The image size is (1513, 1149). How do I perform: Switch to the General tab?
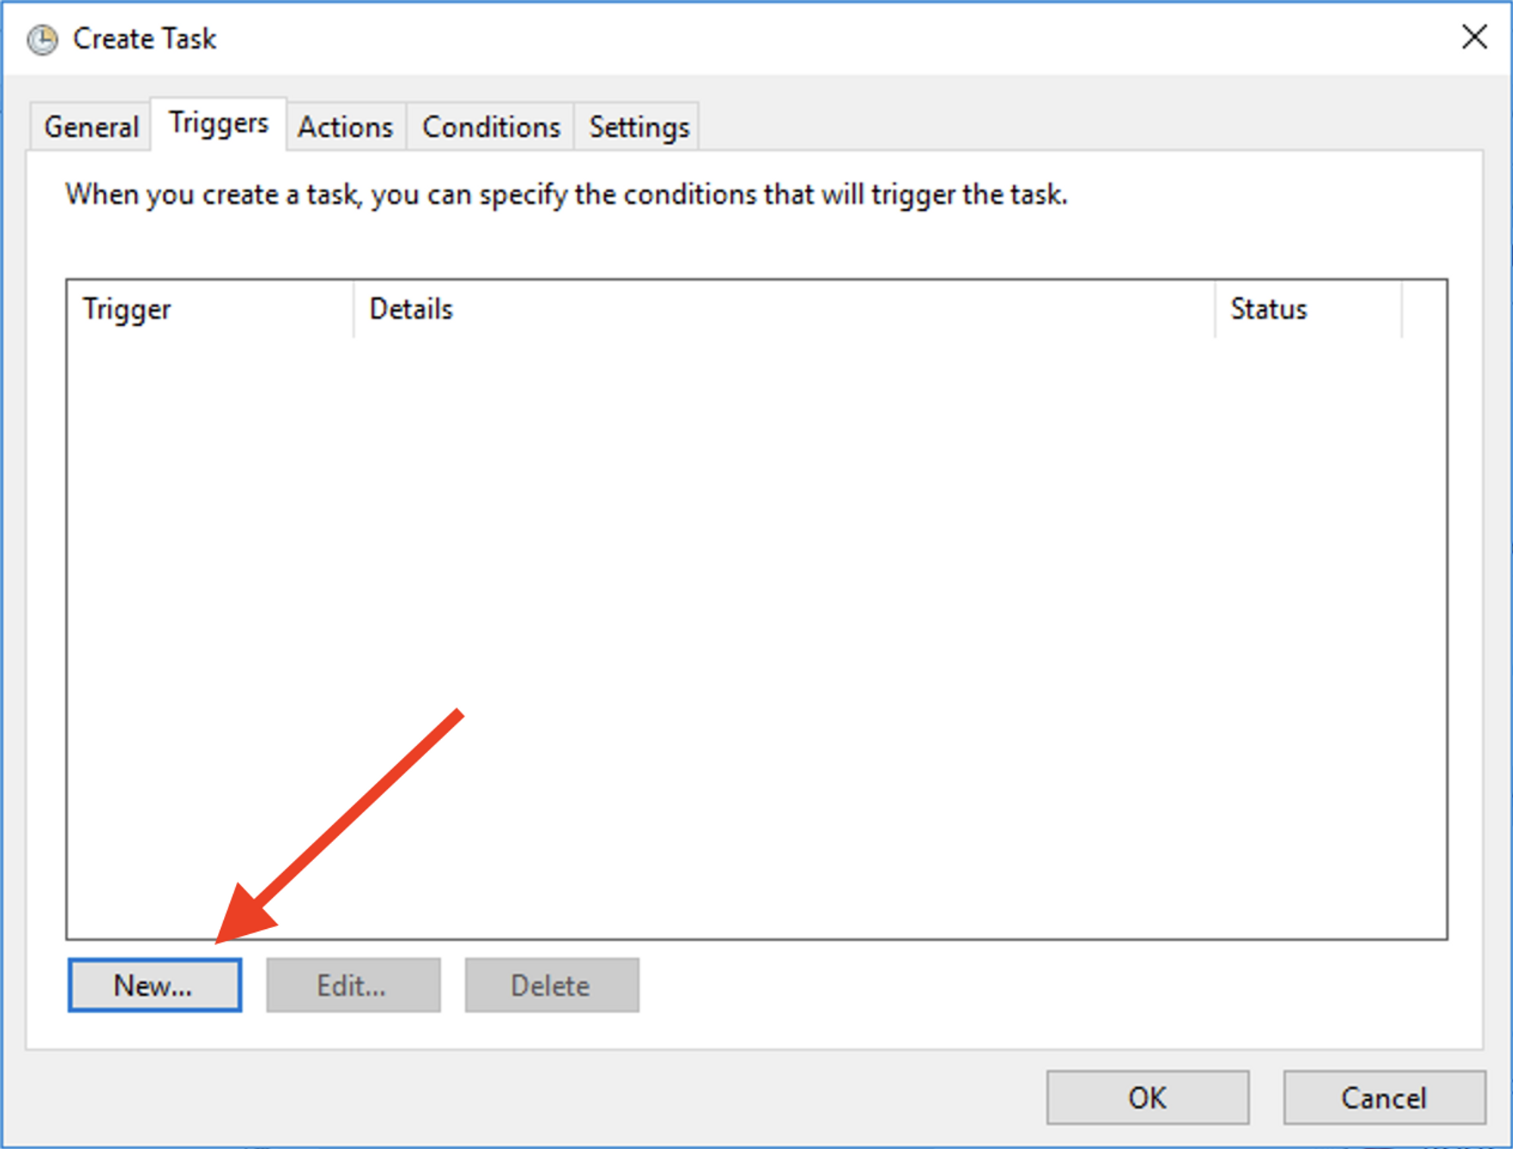coord(91,127)
